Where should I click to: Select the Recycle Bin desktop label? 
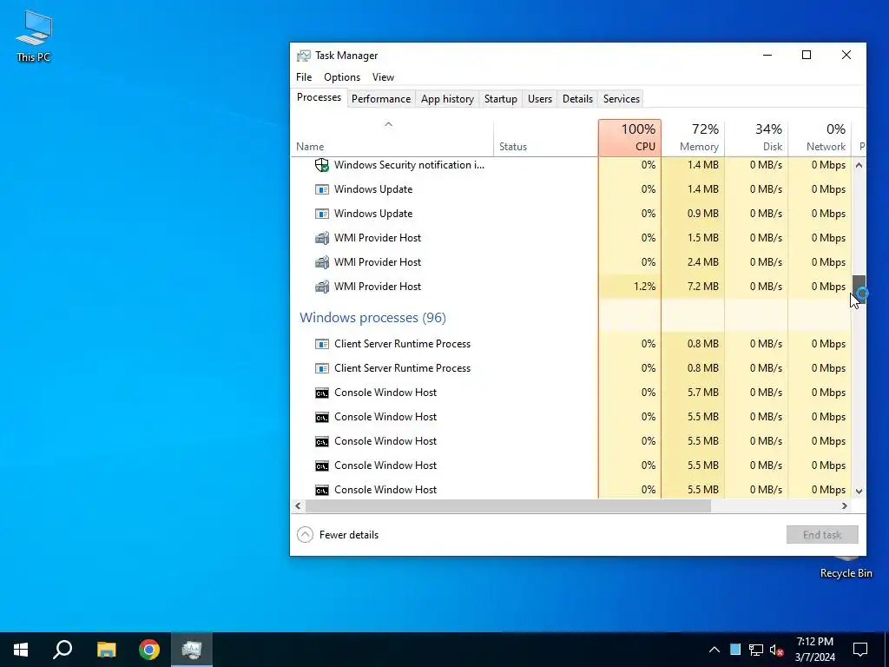[x=846, y=573]
